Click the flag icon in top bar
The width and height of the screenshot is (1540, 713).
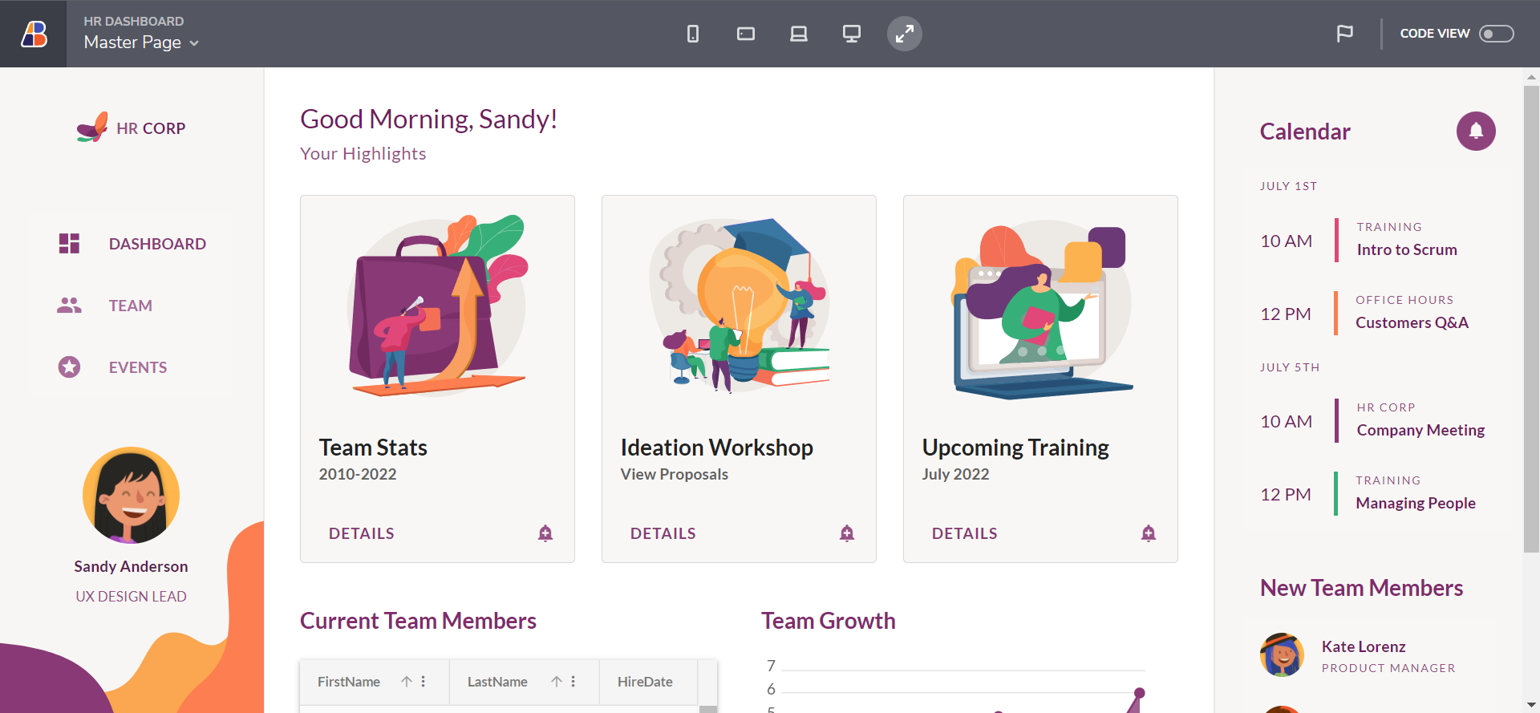pyautogui.click(x=1345, y=34)
